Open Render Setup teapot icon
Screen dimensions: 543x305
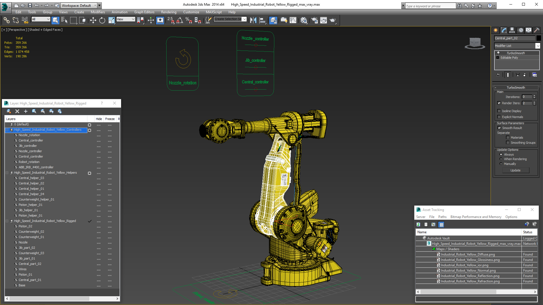(x=314, y=20)
